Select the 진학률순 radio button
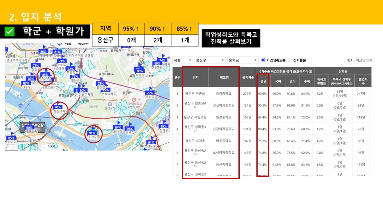Image resolution: width=383 pixels, height=215 pixels. point(290,60)
